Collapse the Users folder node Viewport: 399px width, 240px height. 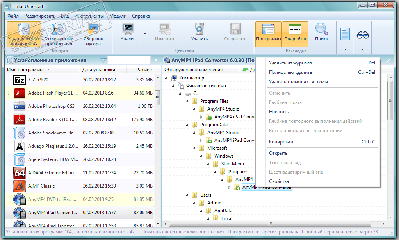pyautogui.click(x=187, y=195)
